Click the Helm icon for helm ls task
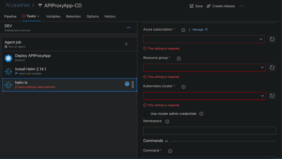282x159 pixels. click(8, 85)
